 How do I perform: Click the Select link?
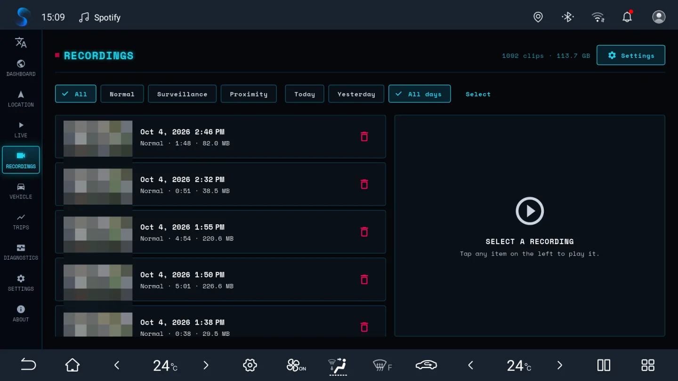[x=478, y=94]
